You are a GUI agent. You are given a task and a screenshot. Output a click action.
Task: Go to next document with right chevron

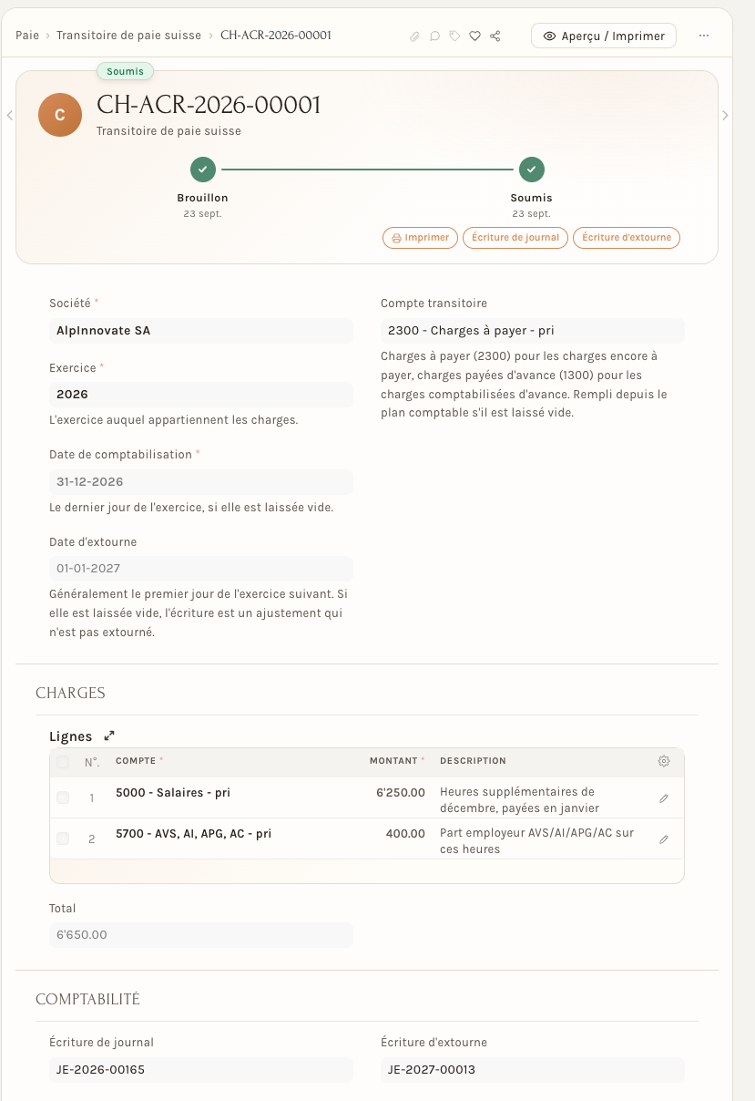[x=725, y=115]
